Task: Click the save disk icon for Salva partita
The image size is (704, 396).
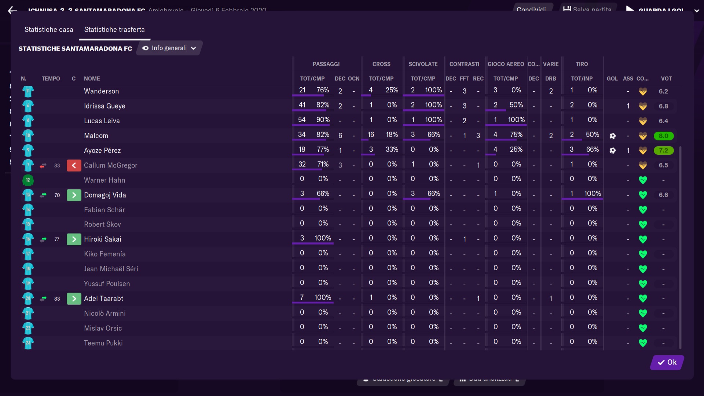Action: coord(567,9)
